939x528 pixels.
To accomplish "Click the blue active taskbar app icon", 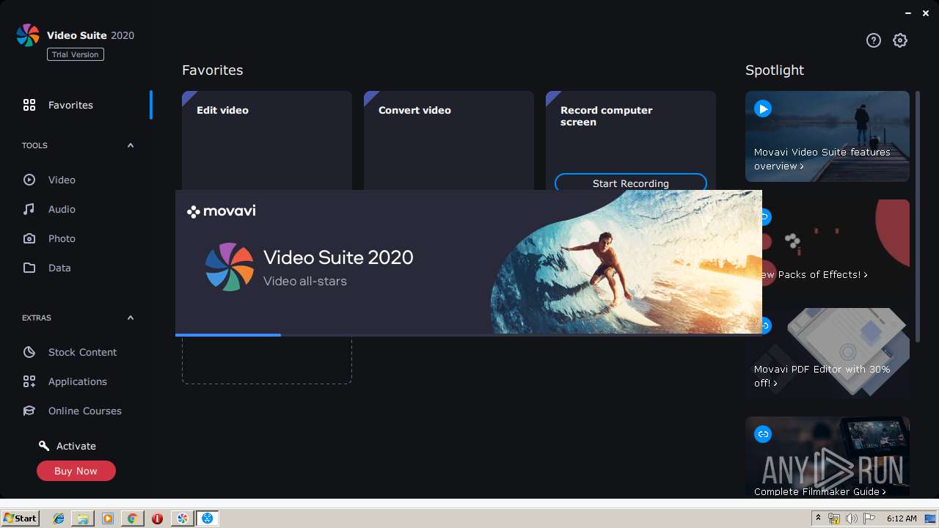I will click(x=208, y=518).
